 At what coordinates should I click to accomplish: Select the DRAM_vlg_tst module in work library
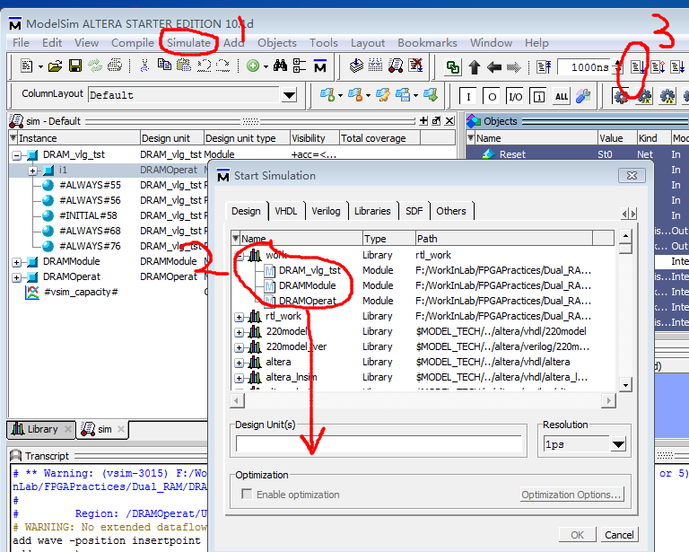pos(310,270)
